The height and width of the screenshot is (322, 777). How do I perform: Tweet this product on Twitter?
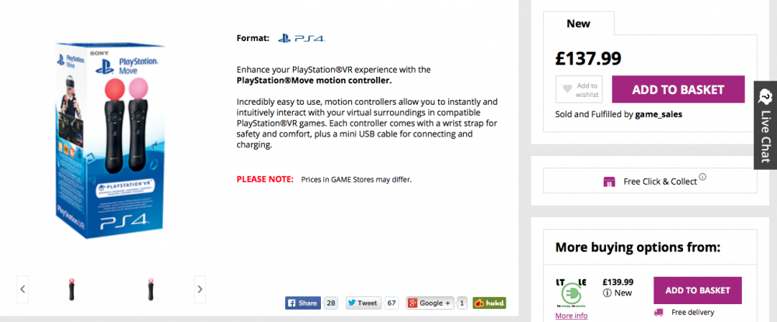[363, 303]
